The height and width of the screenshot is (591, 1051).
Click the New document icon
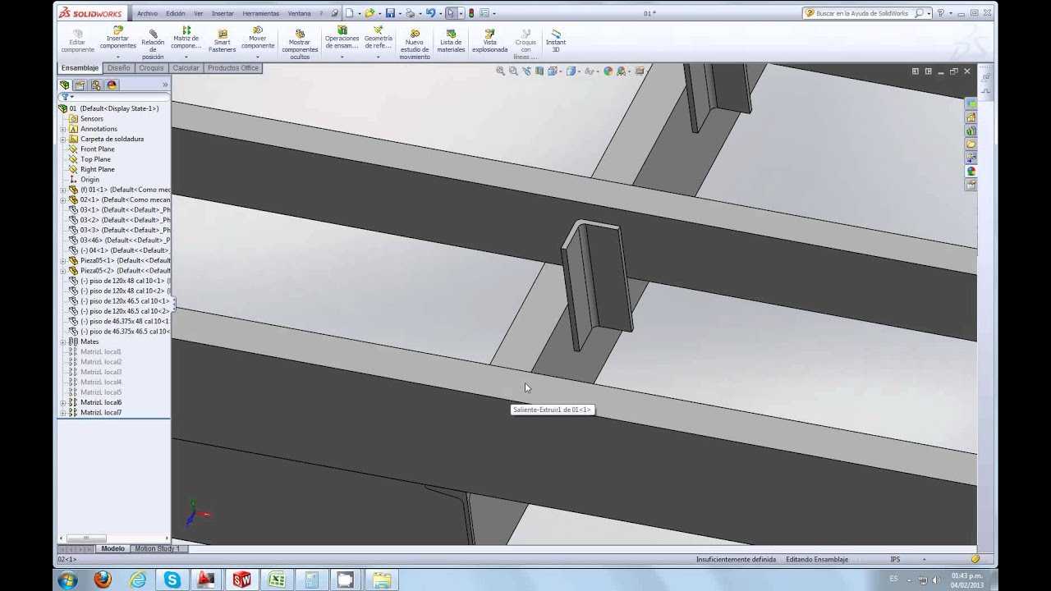[350, 13]
